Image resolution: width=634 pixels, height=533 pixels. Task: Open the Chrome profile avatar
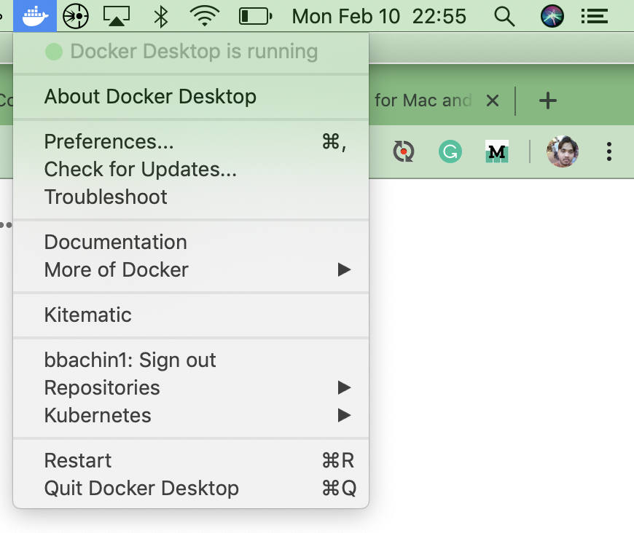click(563, 151)
